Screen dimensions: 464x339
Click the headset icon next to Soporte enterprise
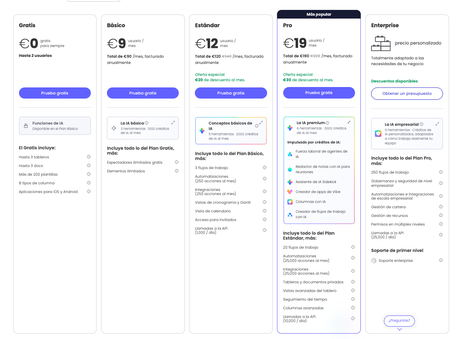(x=374, y=261)
